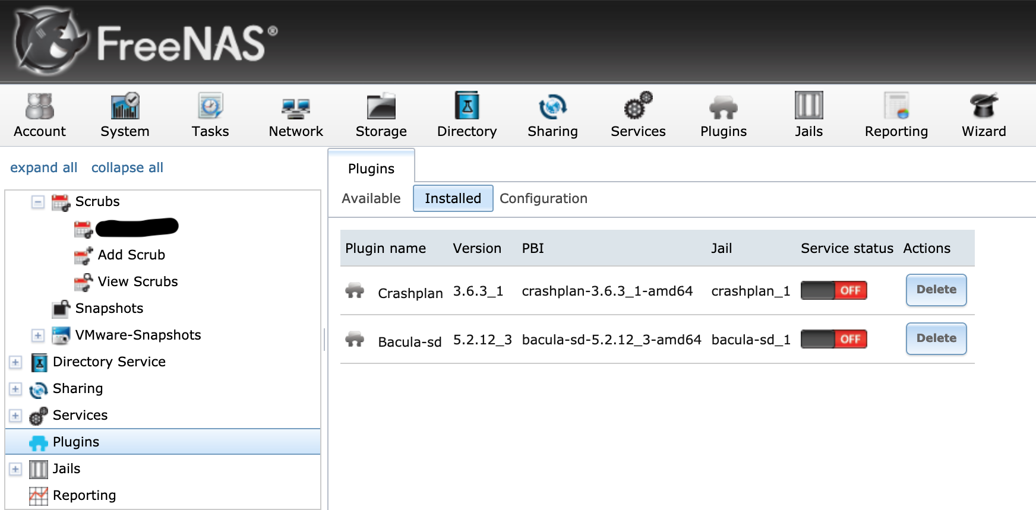
Task: Launch the Wizard hat icon
Action: (984, 106)
